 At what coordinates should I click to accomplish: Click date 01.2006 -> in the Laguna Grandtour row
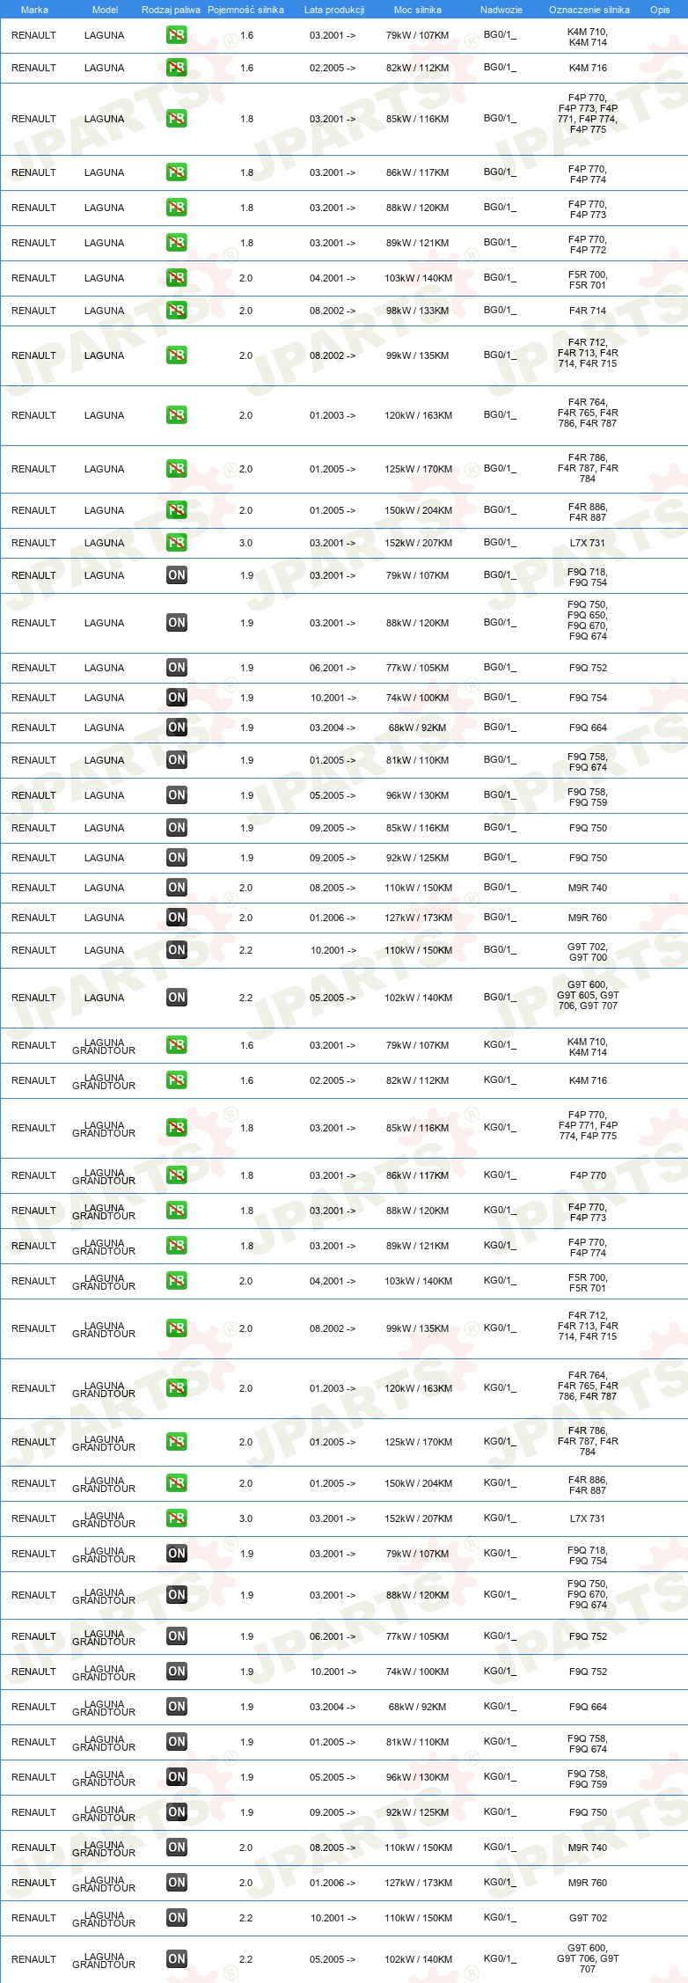(x=333, y=1883)
